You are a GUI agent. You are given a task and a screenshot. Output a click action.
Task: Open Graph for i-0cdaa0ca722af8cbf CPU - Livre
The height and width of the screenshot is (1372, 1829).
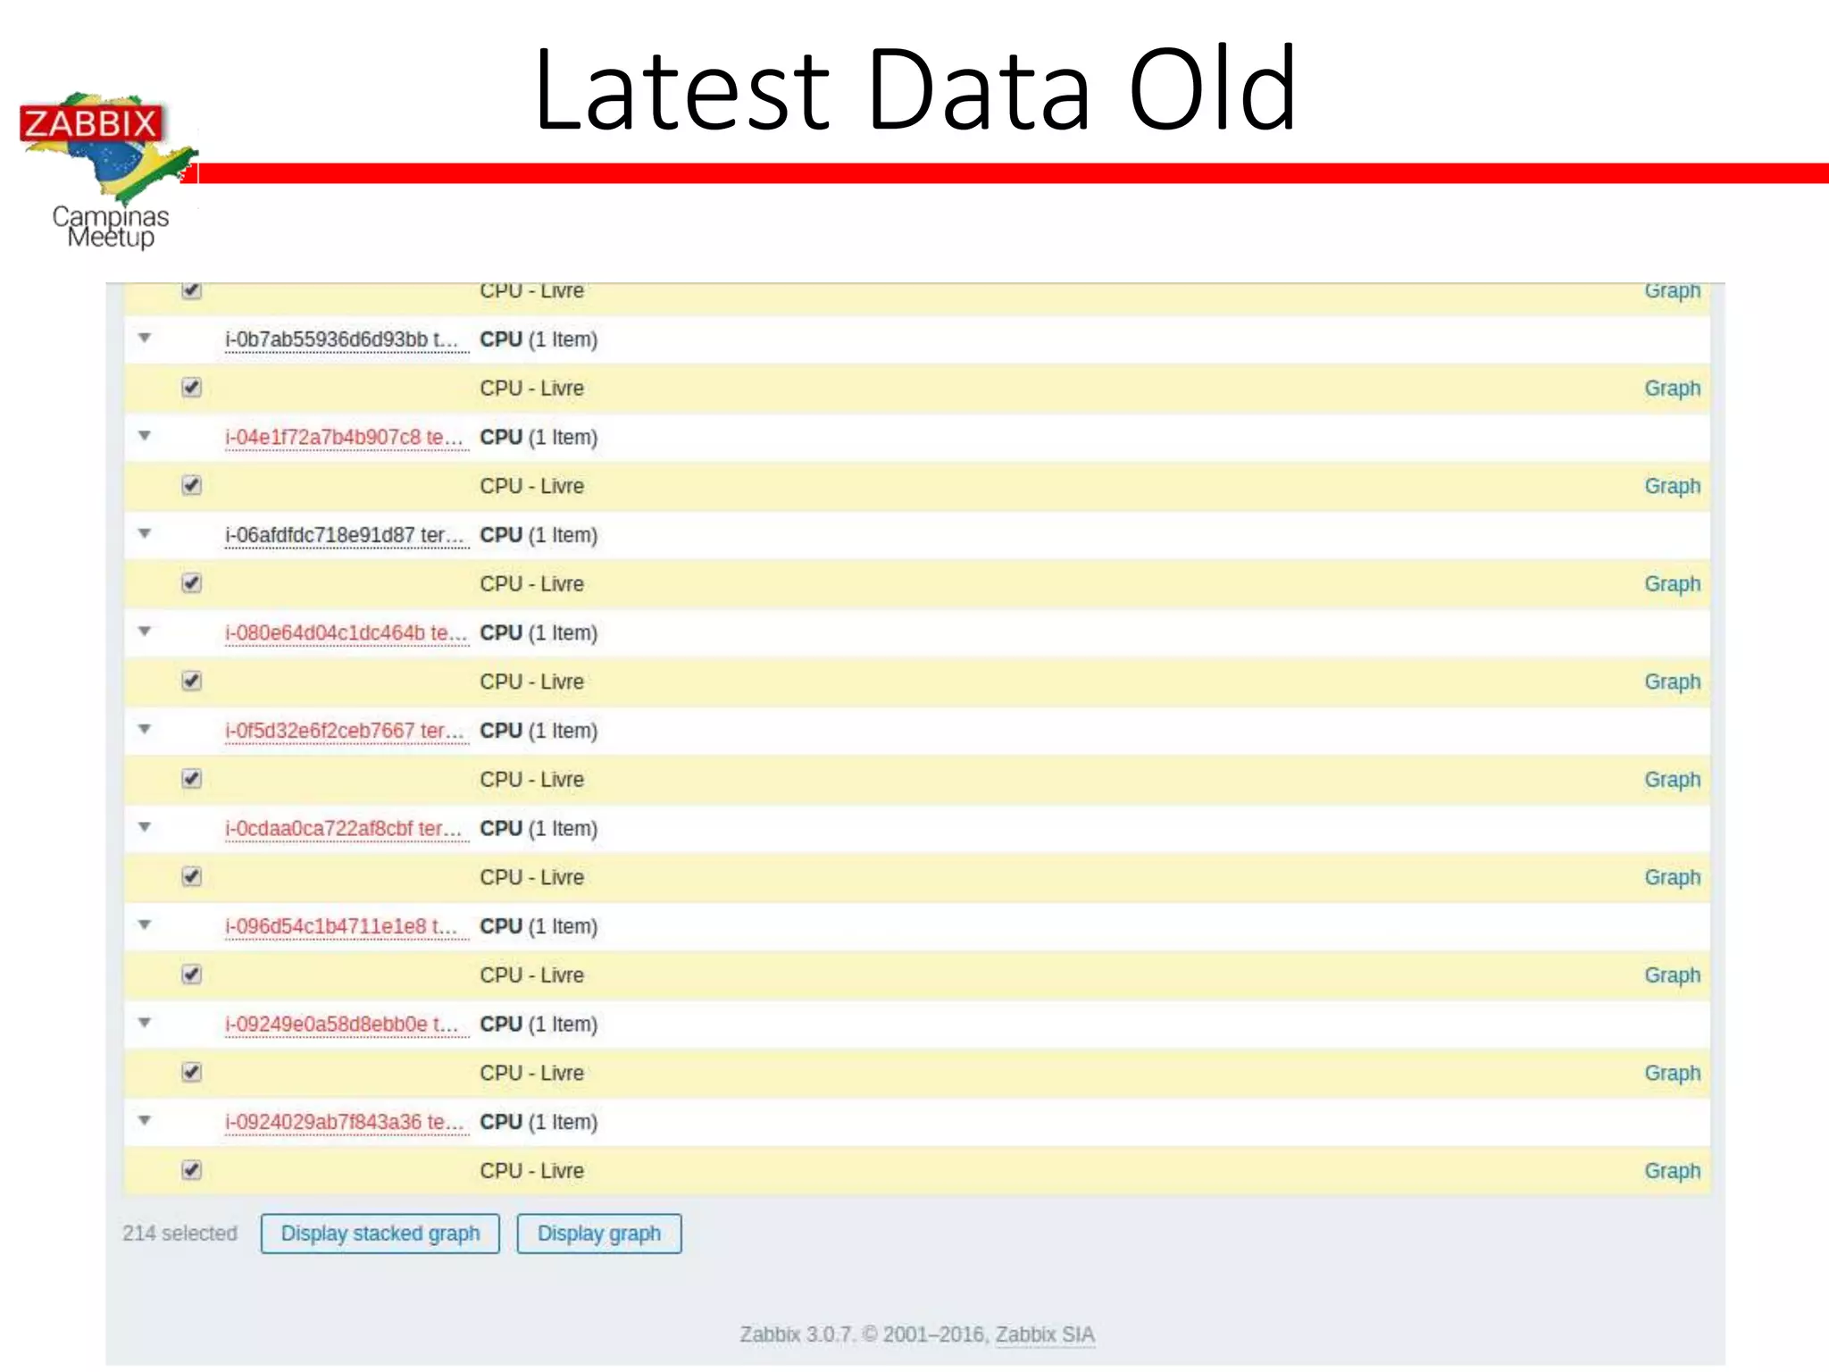[1672, 877]
